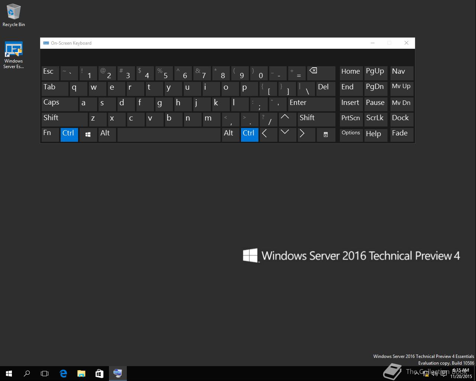Viewport: 476px width, 381px height.
Task: Release the highlighted left Ctrl key
Action: pos(69,135)
